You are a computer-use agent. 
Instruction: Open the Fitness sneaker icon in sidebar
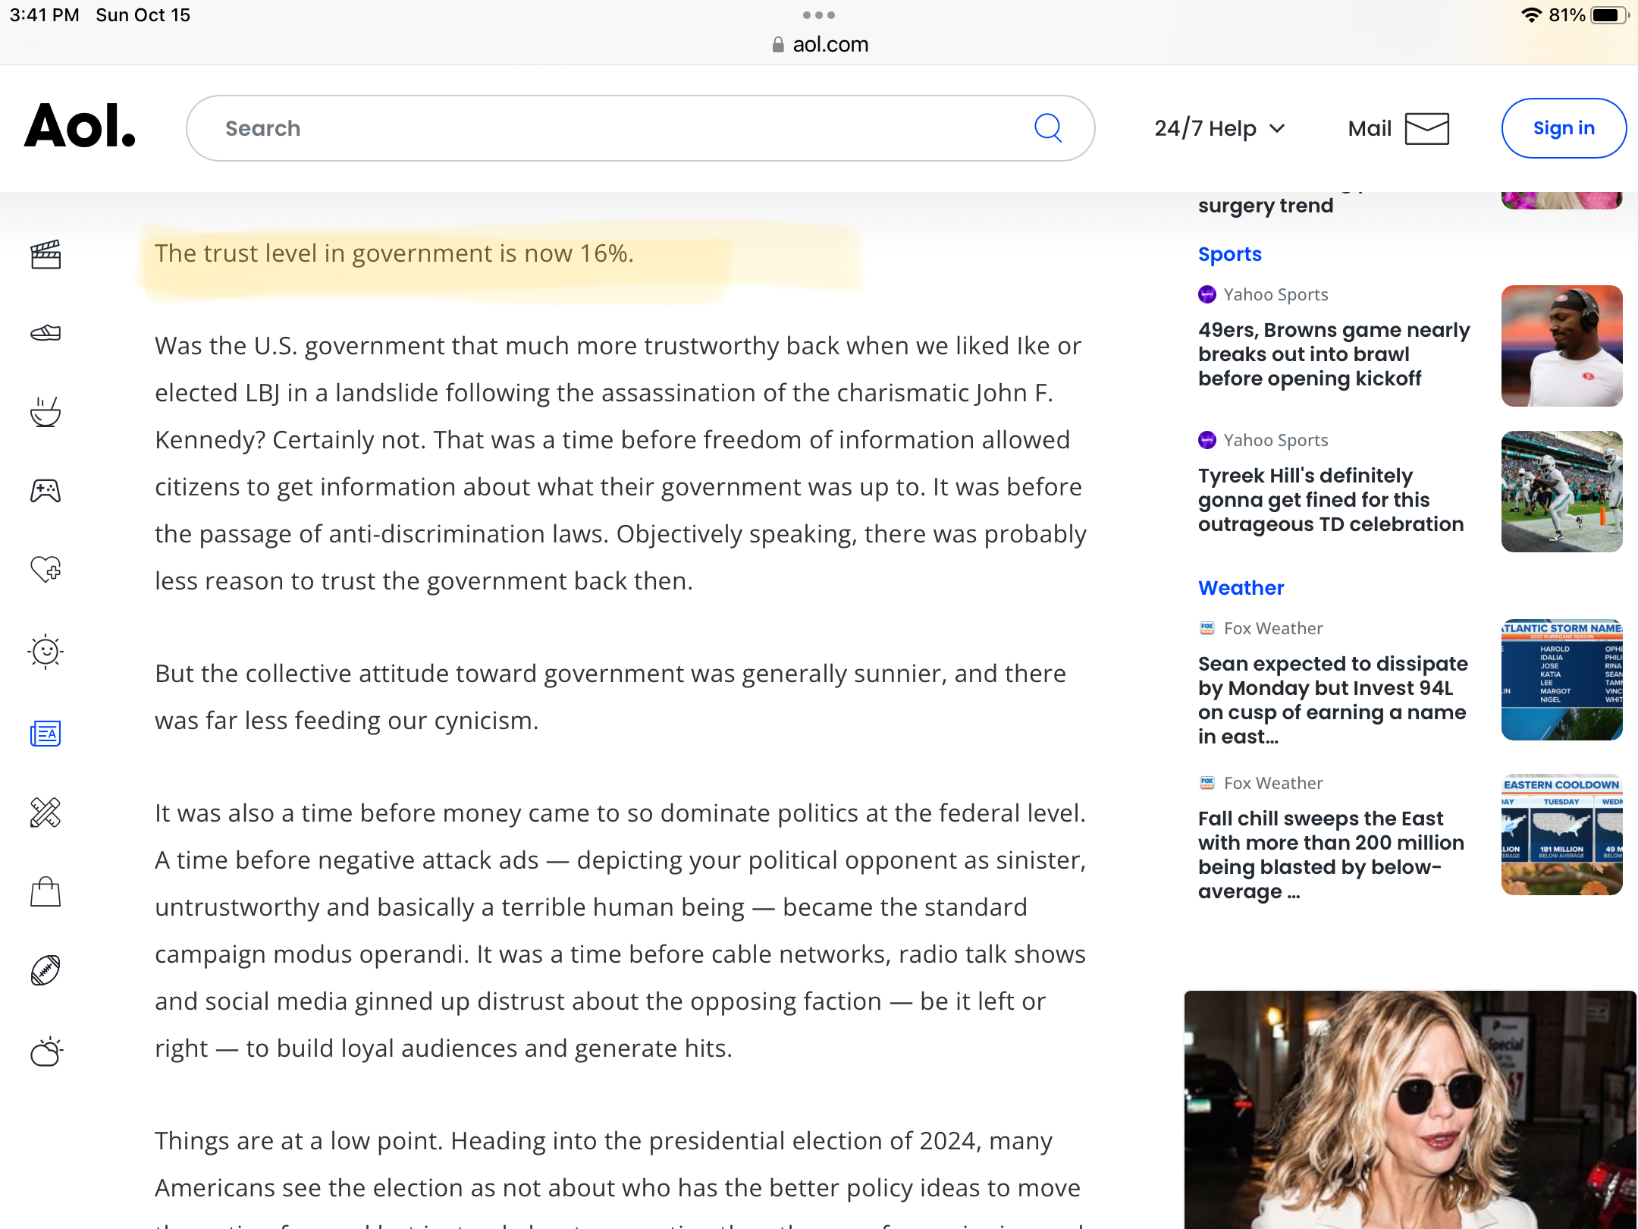(x=45, y=332)
